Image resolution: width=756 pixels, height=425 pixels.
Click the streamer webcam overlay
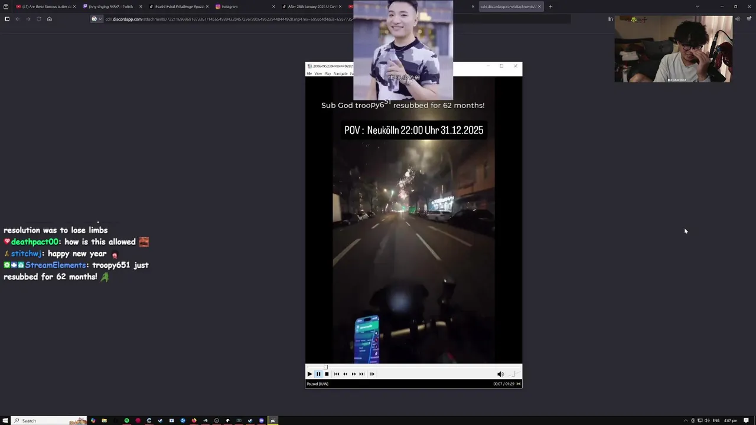point(673,49)
